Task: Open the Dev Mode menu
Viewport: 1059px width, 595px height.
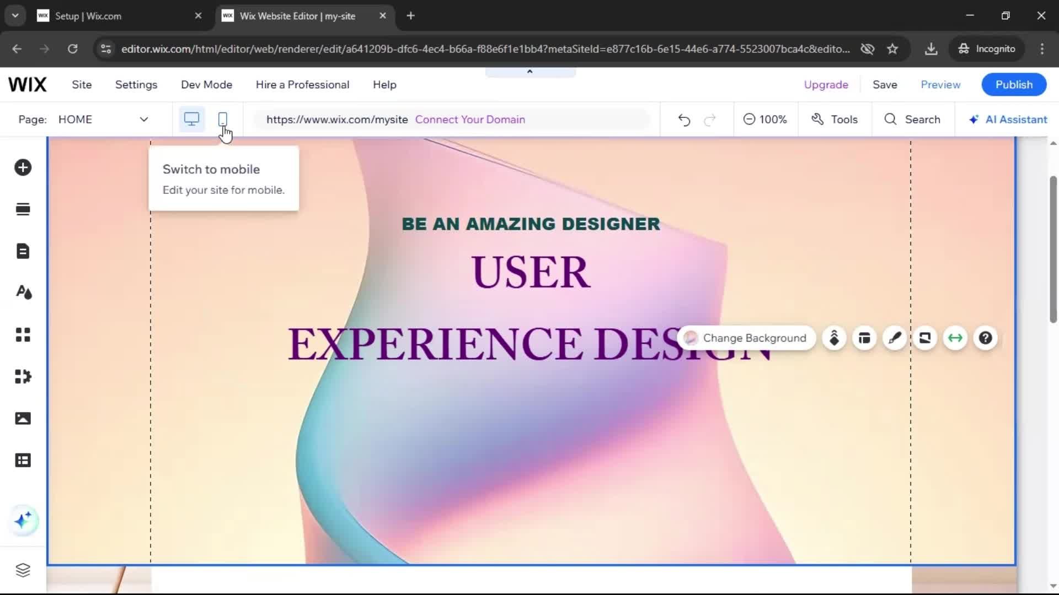Action: pyautogui.click(x=206, y=85)
